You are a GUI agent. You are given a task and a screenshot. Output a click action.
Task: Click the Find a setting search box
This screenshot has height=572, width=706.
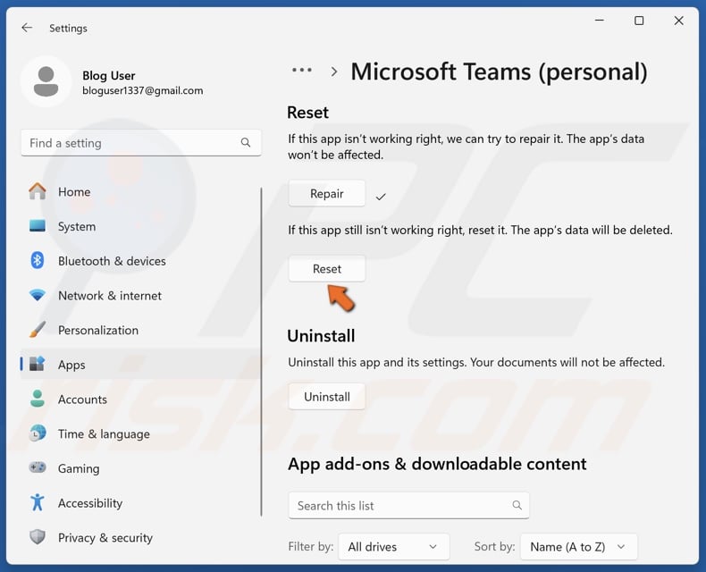coord(141,143)
